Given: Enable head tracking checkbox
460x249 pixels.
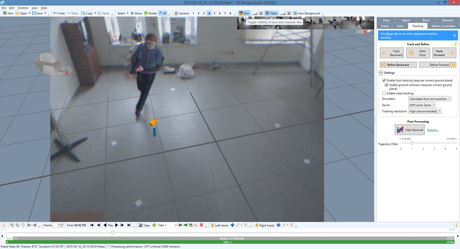Looking at the screenshot, I should click(x=384, y=93).
